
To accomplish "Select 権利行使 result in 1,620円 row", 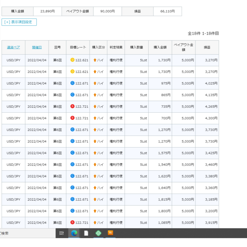I will click(116, 176).
